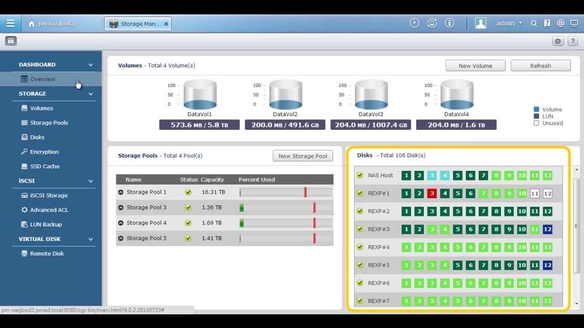Screen dimensions: 584x328
Task: Open Storage Manager help button
Action: coord(573,41)
